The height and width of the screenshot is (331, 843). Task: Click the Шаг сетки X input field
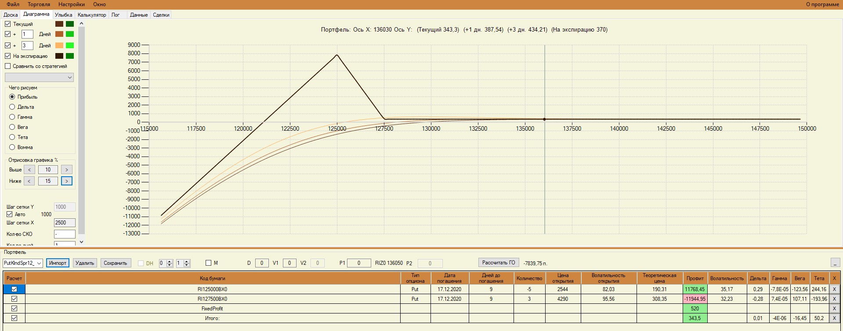[65, 223]
